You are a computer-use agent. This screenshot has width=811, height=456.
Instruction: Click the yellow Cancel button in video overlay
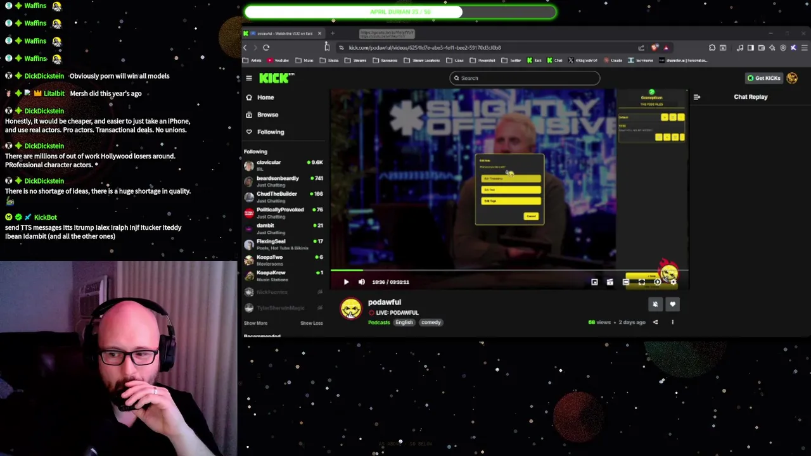[531, 217]
